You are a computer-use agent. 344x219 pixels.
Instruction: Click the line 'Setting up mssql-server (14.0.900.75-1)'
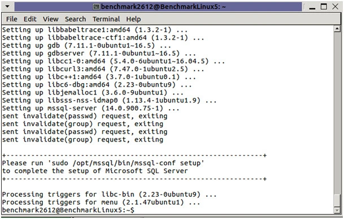[90, 108]
